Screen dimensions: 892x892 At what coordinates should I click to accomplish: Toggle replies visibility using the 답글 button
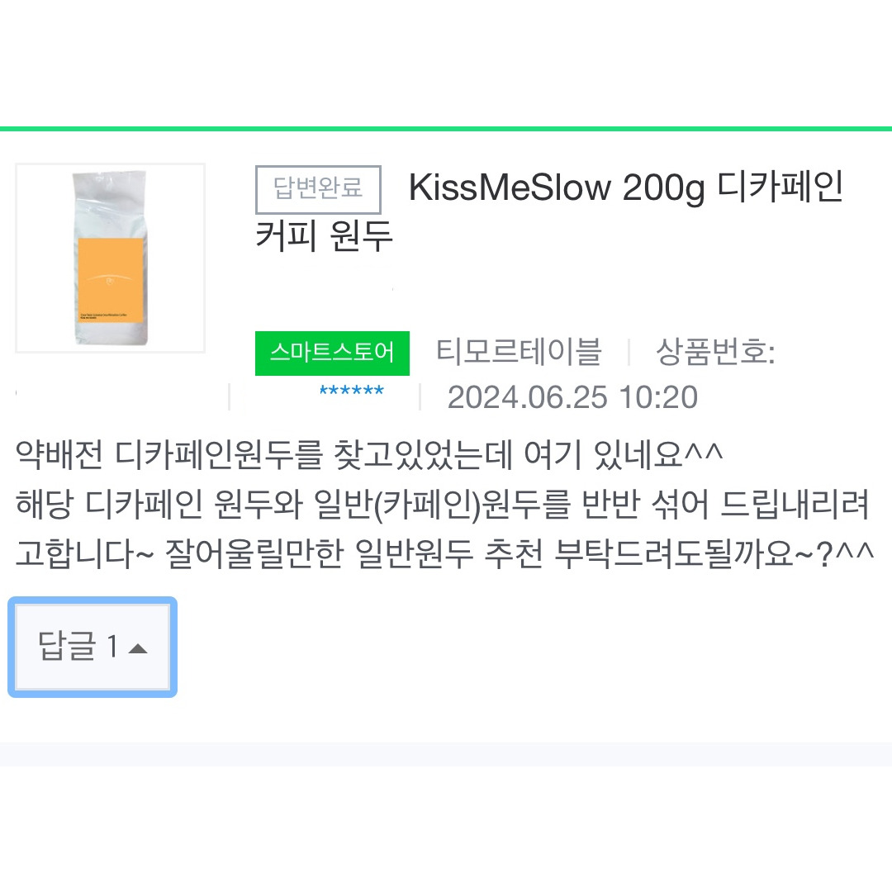[91, 647]
